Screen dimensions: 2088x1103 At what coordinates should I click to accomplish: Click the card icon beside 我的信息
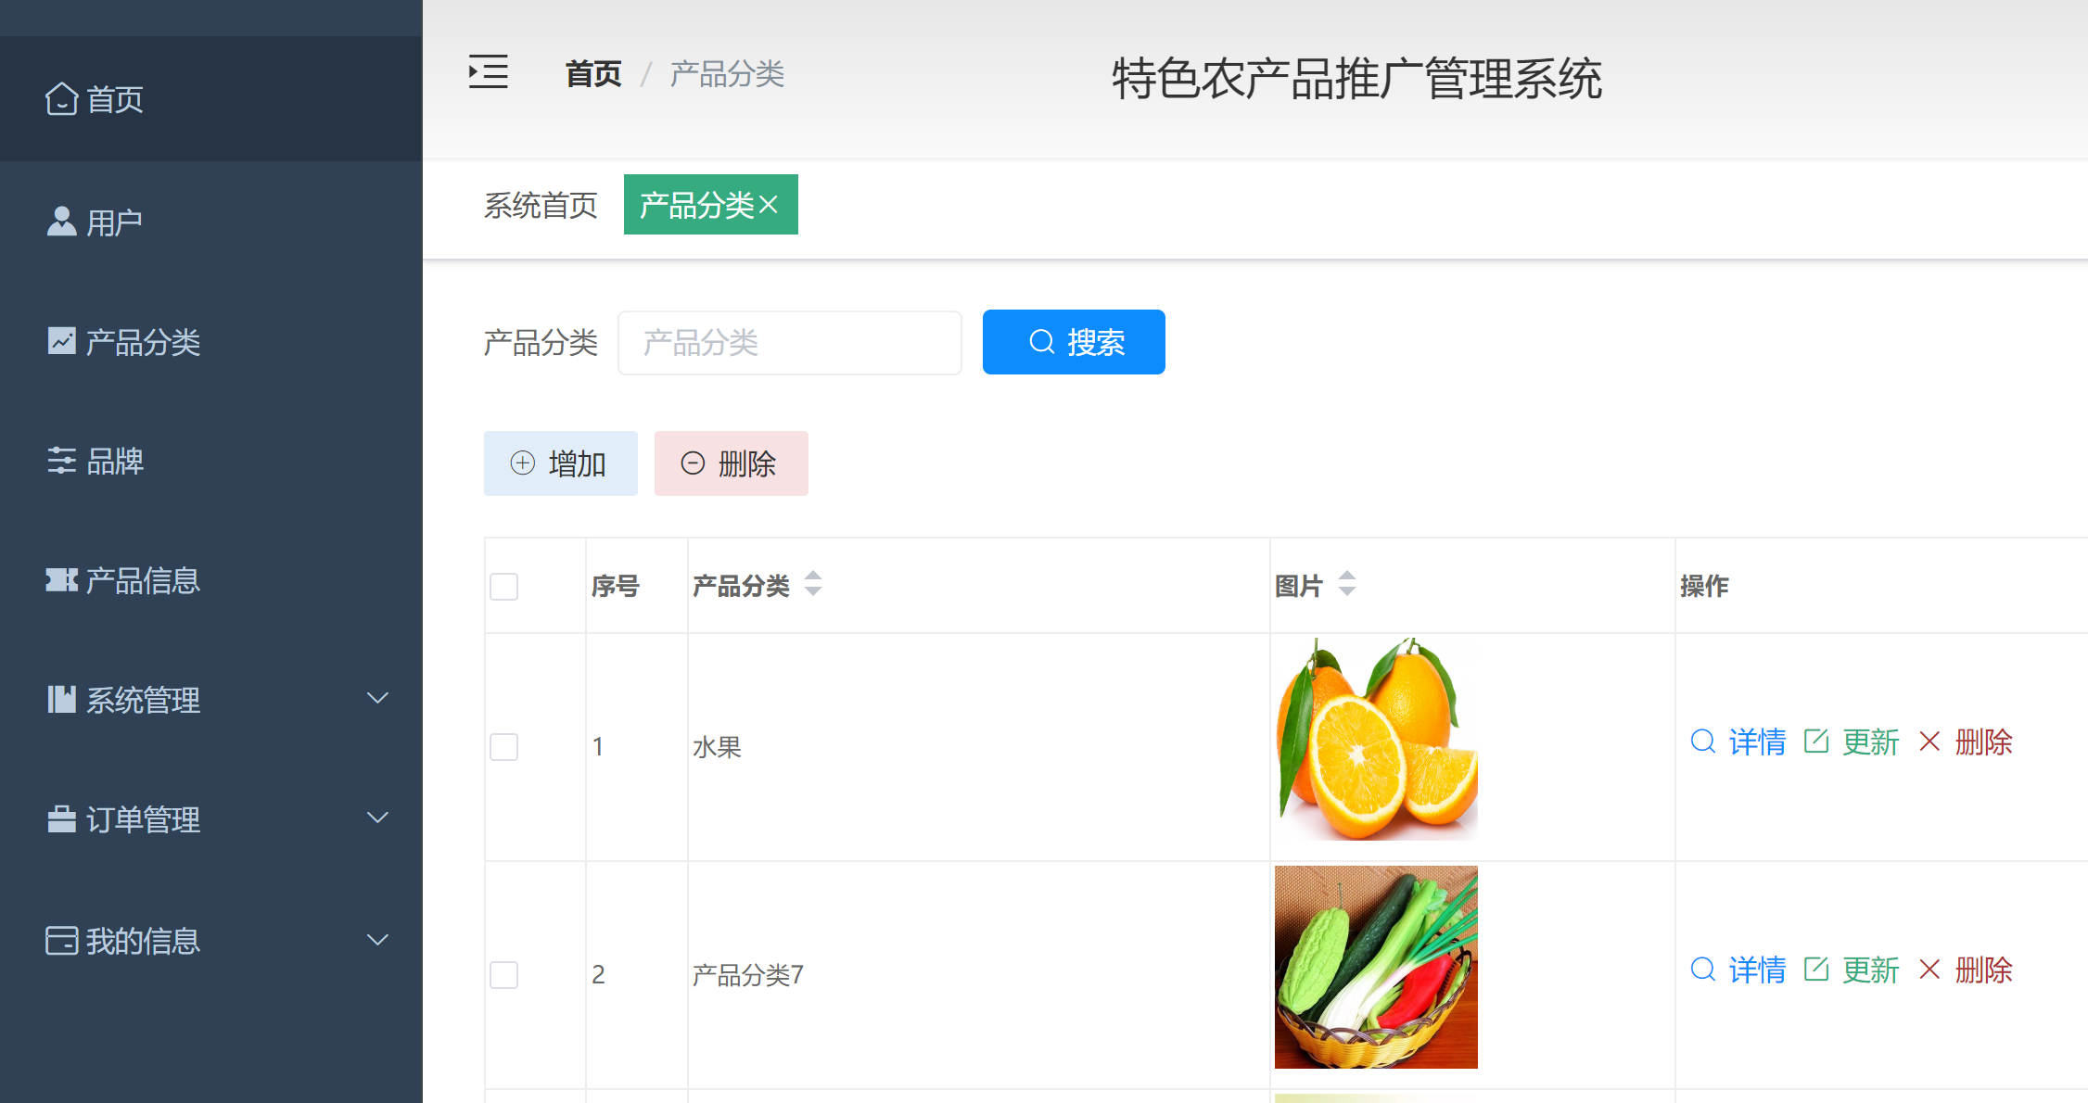pyautogui.click(x=61, y=940)
